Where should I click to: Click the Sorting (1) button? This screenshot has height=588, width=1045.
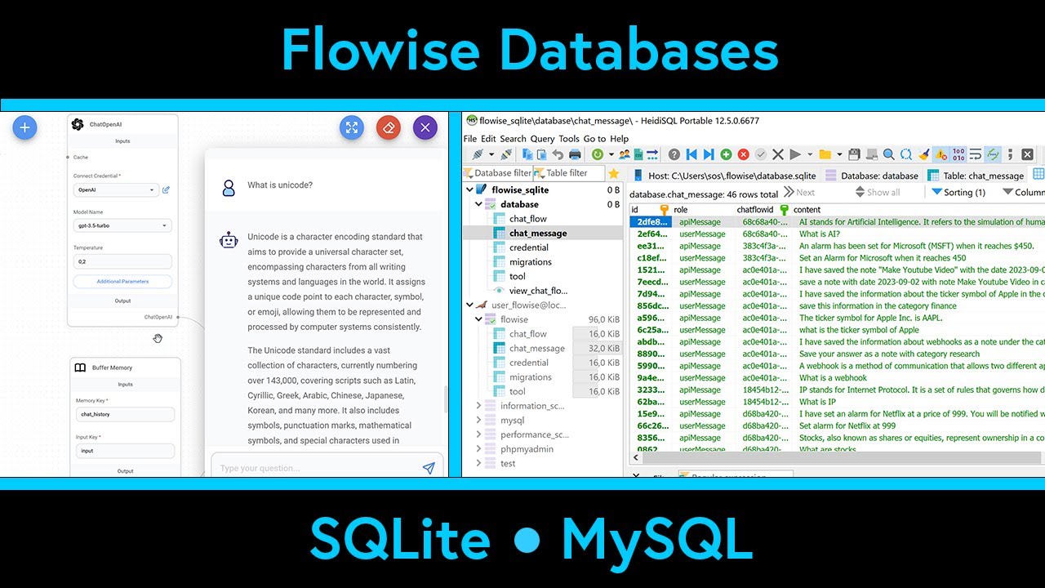[958, 192]
